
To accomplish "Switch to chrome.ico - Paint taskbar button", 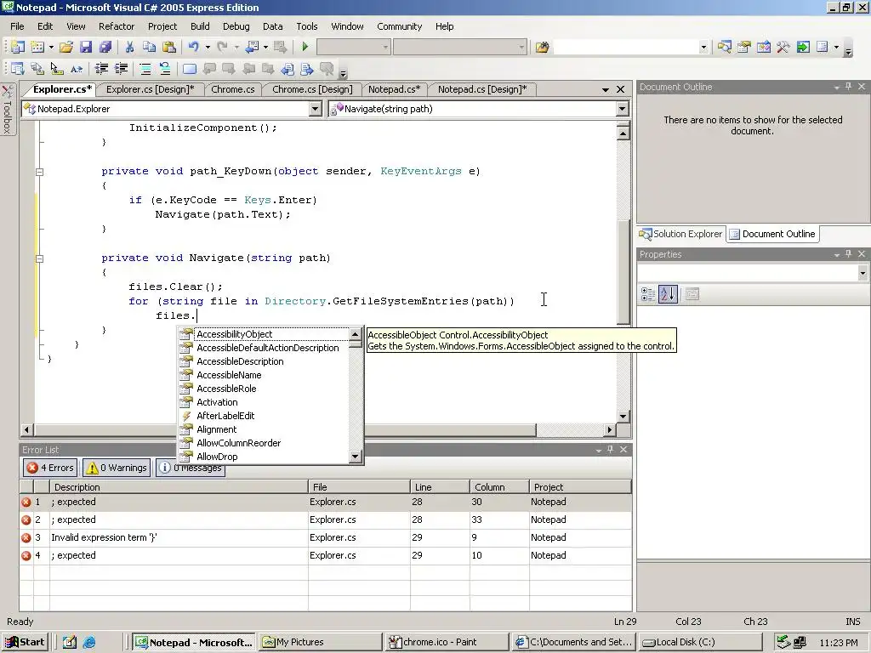I will click(x=446, y=642).
